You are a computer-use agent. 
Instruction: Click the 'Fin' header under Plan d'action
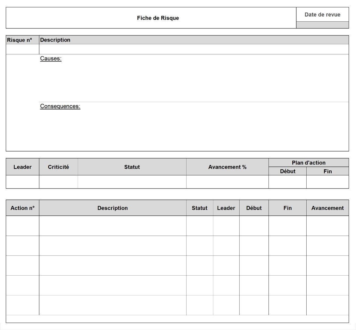pos(328,171)
